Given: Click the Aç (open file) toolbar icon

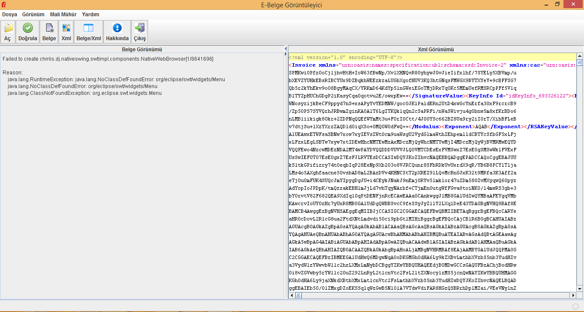Looking at the screenshot, I should coord(8,32).
